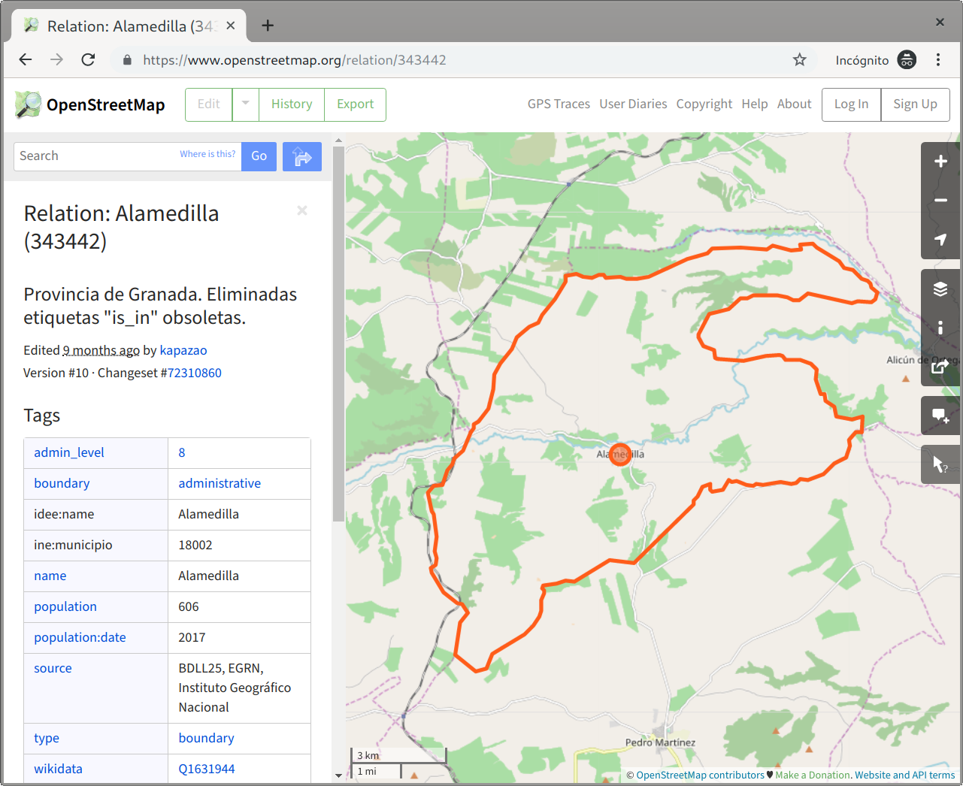Select the population:date value 2017
The height and width of the screenshot is (786, 963).
click(x=192, y=637)
